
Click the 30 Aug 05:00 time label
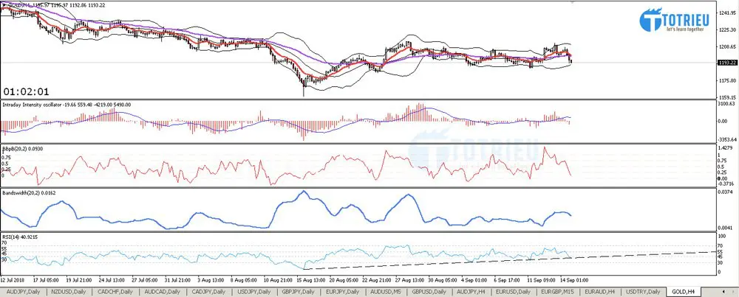443,280
